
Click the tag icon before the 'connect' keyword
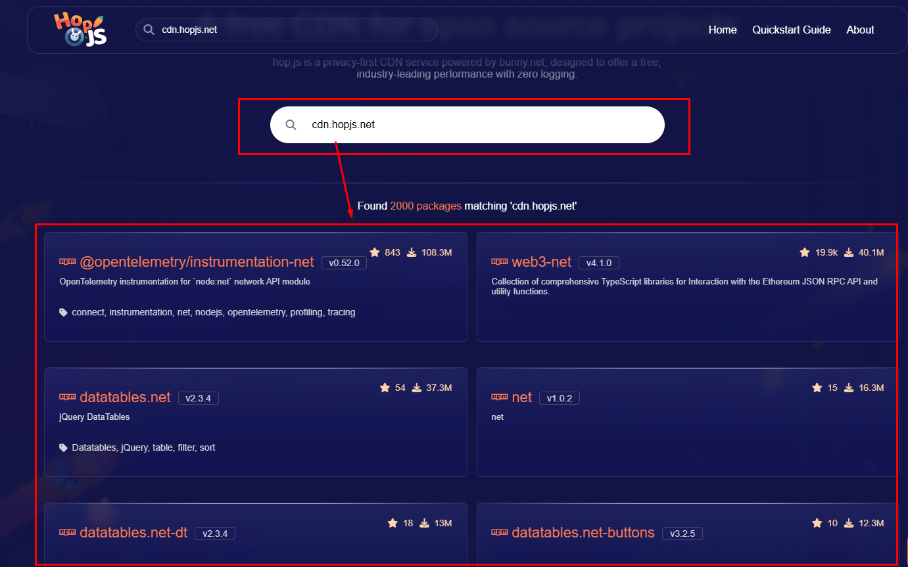tap(64, 313)
